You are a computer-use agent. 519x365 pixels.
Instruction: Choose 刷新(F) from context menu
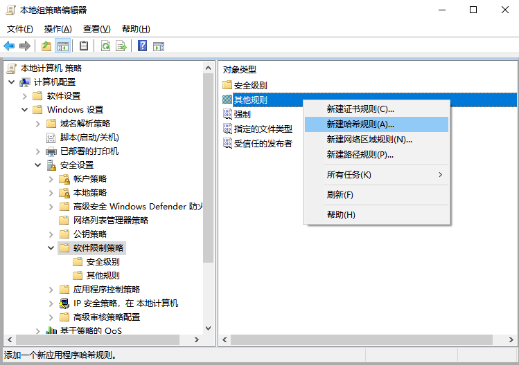(376, 194)
